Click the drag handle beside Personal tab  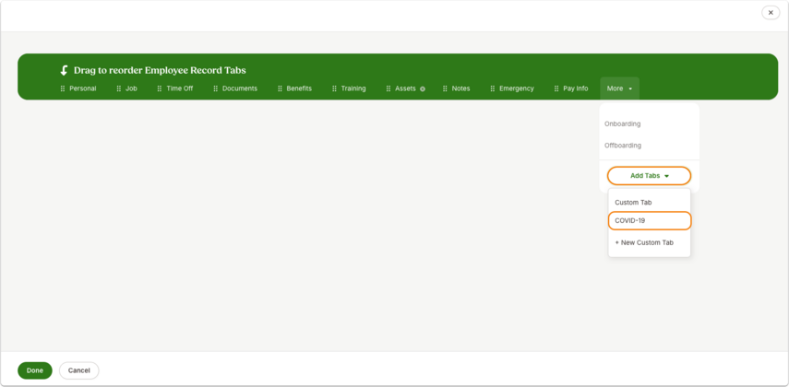(63, 88)
